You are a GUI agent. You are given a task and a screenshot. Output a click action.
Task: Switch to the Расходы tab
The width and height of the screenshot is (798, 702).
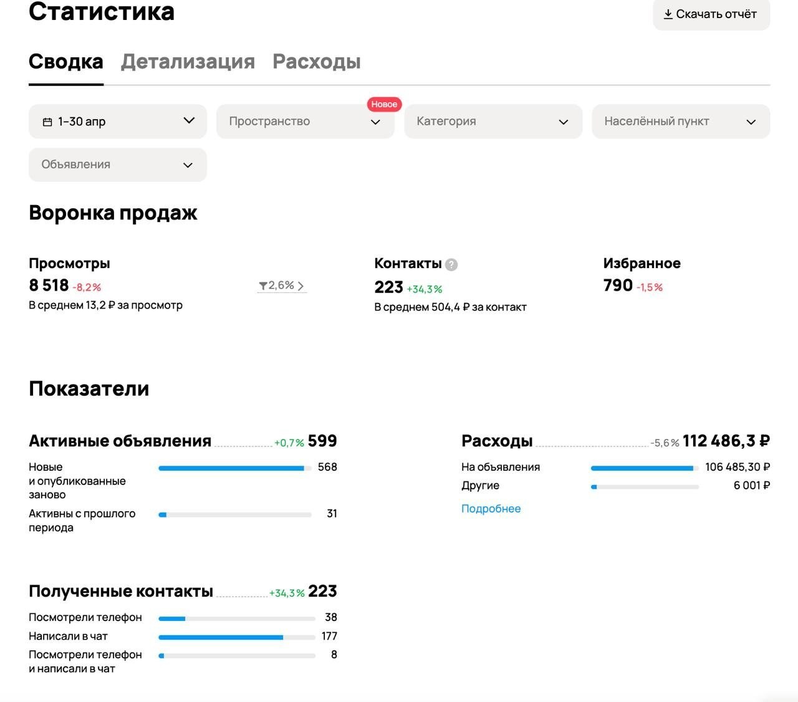[x=317, y=62]
